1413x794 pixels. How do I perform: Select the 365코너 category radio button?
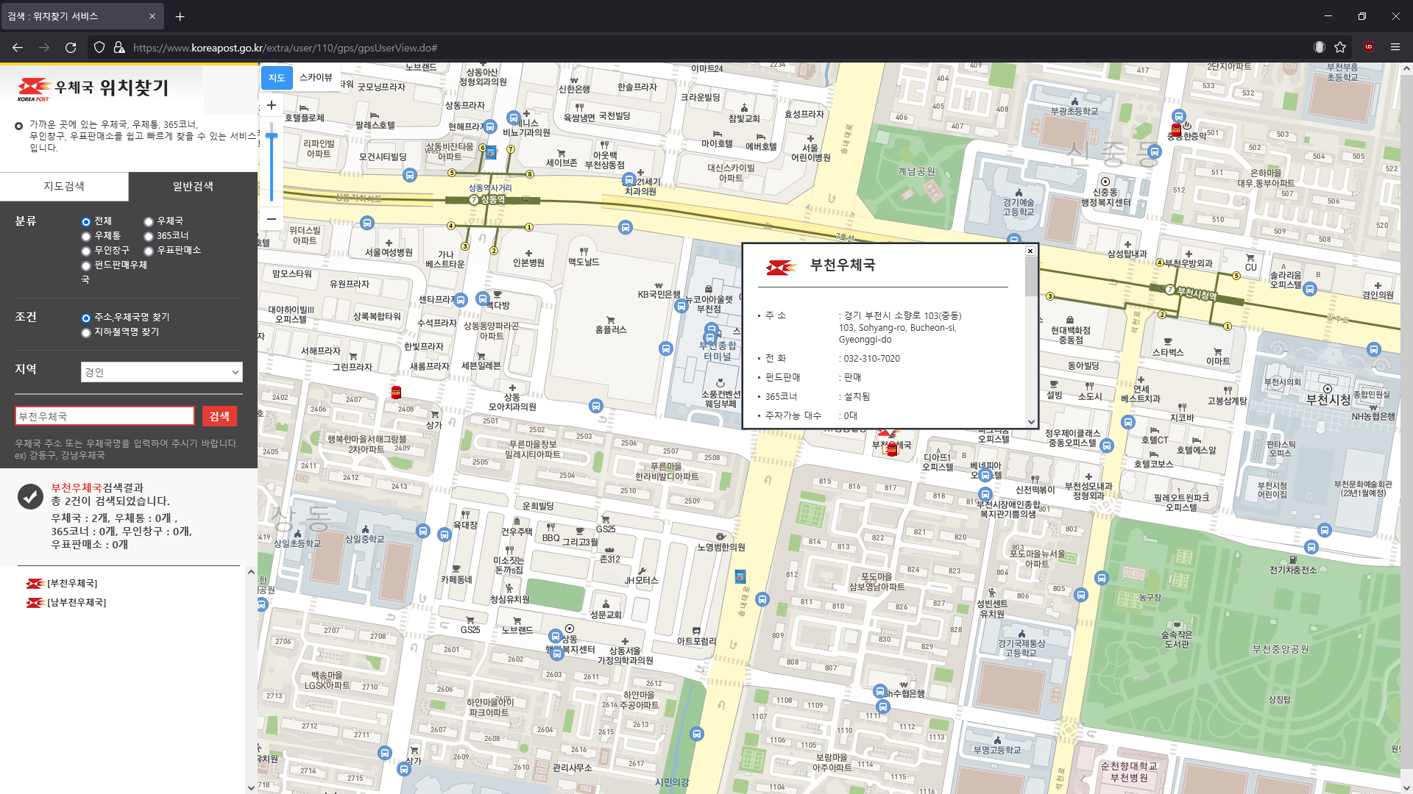pos(149,236)
